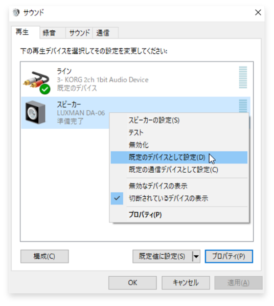Select the ライン KORG audio device entry
The height and width of the screenshot is (306, 274).
tap(135, 79)
